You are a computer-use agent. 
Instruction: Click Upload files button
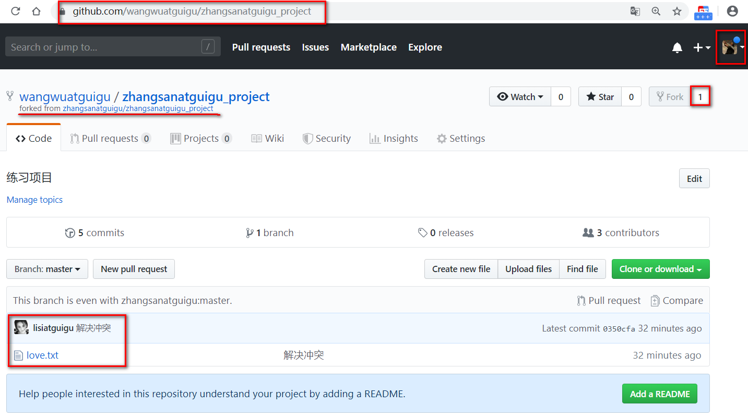pyautogui.click(x=528, y=269)
